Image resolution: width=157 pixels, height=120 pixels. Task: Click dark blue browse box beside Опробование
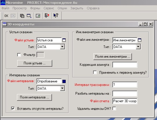(x=64, y=81)
